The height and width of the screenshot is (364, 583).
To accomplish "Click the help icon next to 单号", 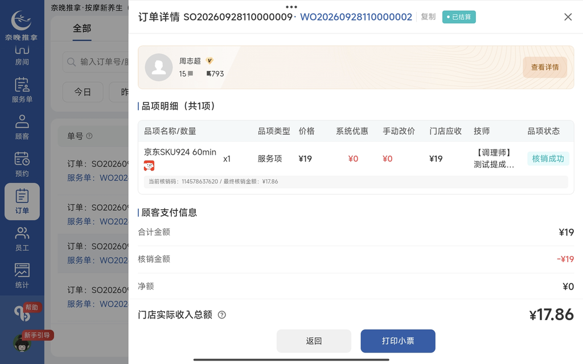I will 89,136.
